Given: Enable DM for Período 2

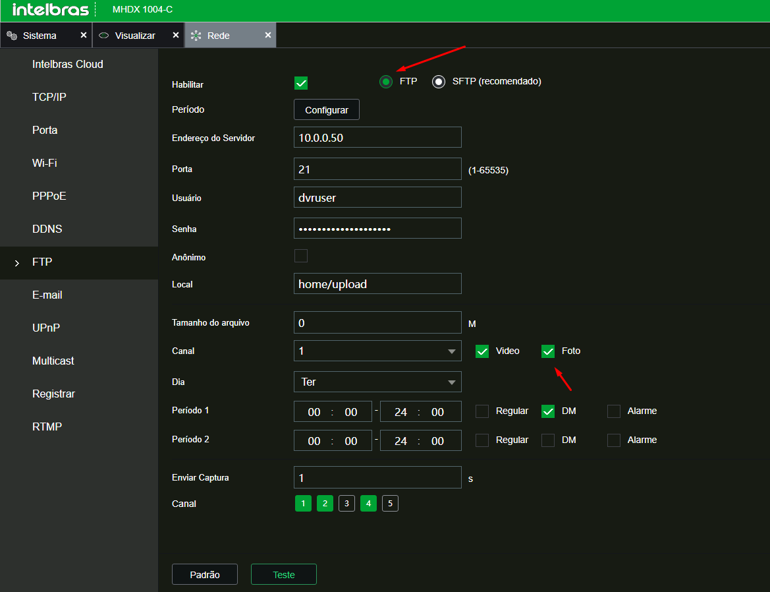Looking at the screenshot, I should (x=548, y=440).
